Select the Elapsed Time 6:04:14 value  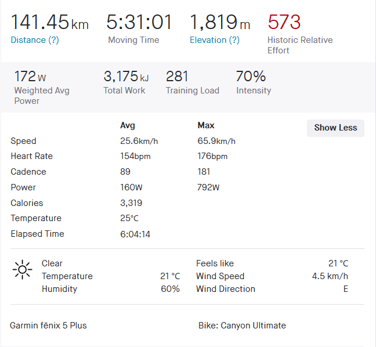click(135, 234)
